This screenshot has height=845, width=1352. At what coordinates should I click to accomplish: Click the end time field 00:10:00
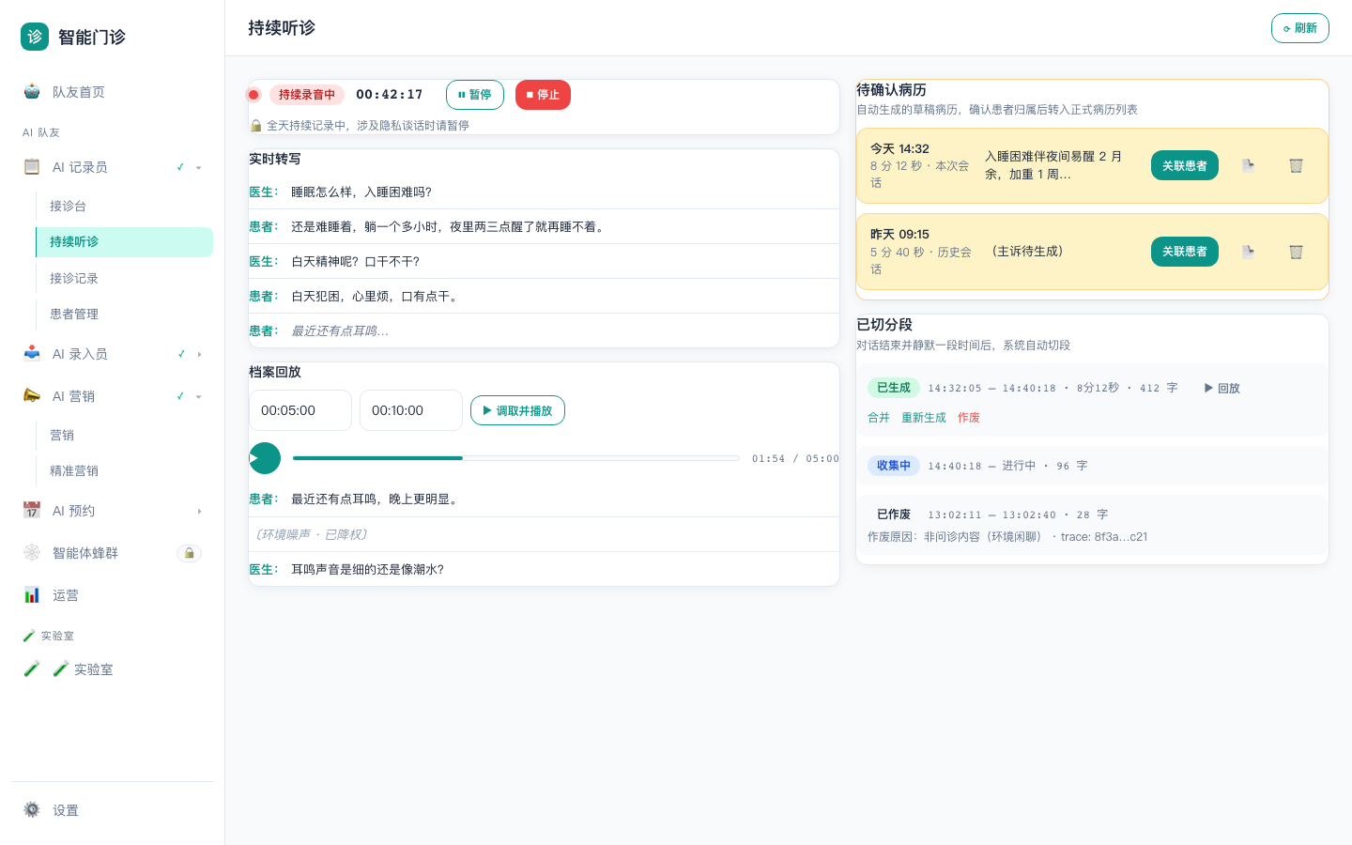pos(411,410)
